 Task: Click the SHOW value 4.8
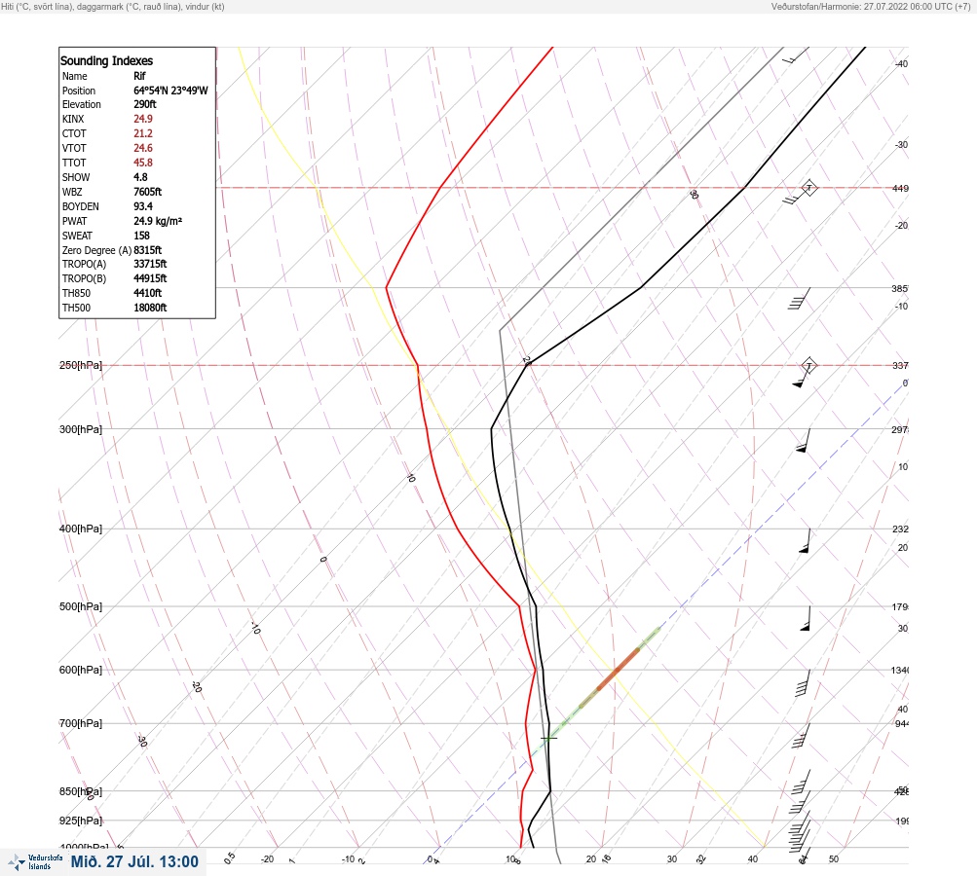(140, 177)
